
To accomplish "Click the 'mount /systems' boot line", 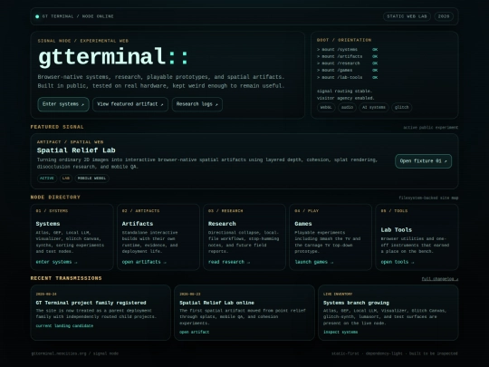I will (x=347, y=50).
